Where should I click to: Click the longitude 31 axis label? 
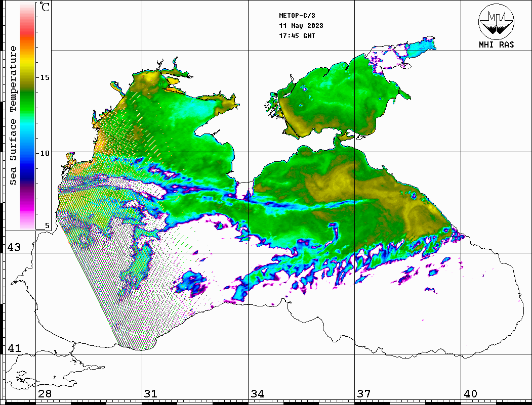[x=150, y=394]
